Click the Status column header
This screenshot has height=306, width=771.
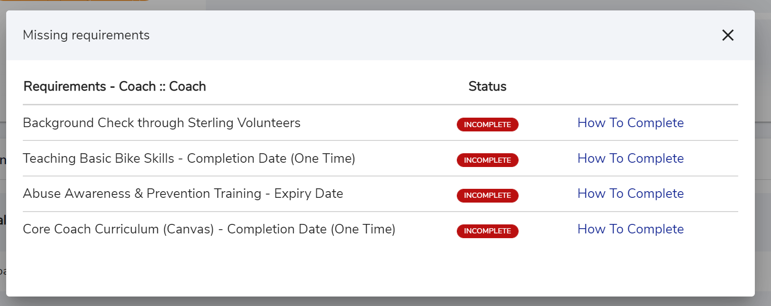487,86
